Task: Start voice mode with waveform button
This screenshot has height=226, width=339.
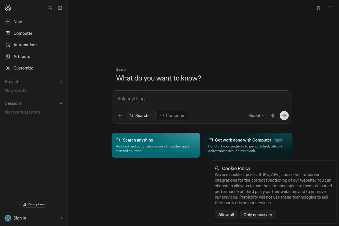Action: click(284, 116)
